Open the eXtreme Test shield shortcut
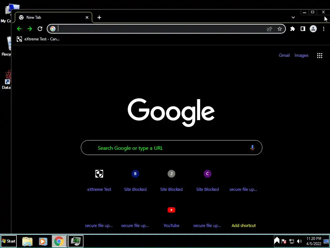330x248 pixels. [99, 174]
